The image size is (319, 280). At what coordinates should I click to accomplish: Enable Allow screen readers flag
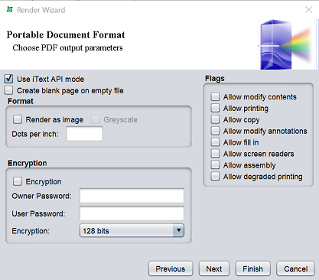coord(215,154)
